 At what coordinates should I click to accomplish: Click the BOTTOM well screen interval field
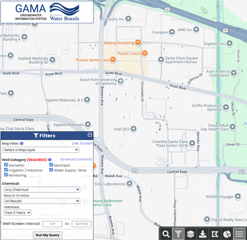81,224
